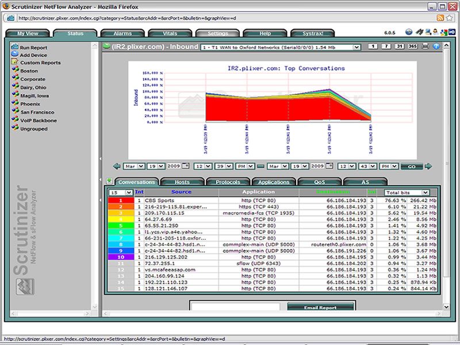Open the Custom Reports icon
This screenshot has height=345, width=460.
(15, 62)
